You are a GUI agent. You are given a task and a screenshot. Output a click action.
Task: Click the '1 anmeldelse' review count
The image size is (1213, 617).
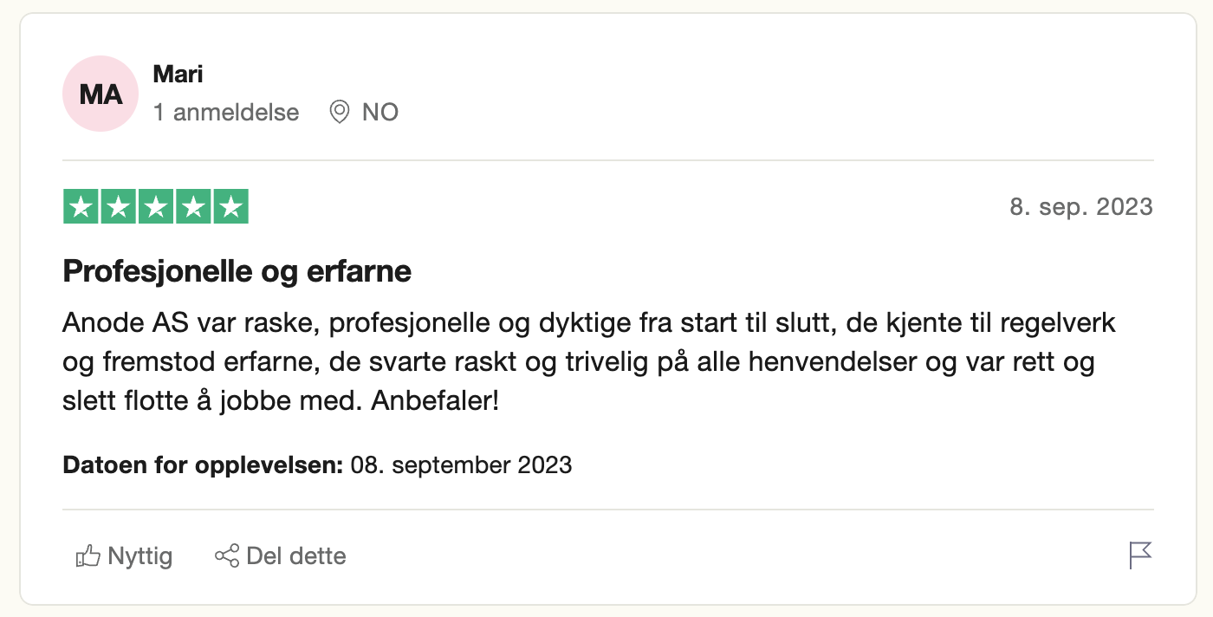226,113
